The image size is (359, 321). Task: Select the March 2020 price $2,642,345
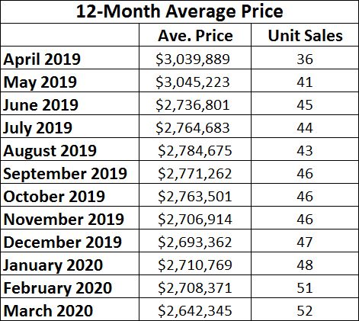point(195,310)
